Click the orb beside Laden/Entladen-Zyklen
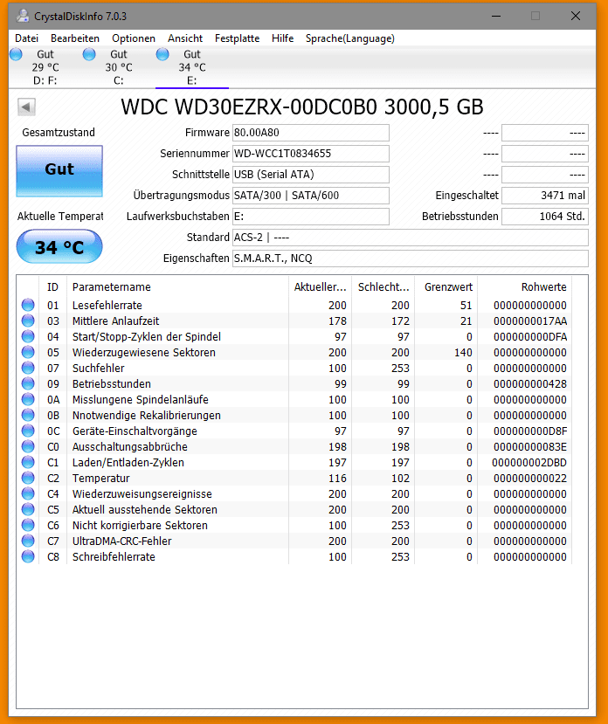608x724 pixels. tap(28, 462)
